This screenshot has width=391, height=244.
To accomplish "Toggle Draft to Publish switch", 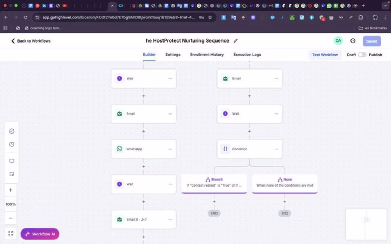I will [x=362, y=55].
